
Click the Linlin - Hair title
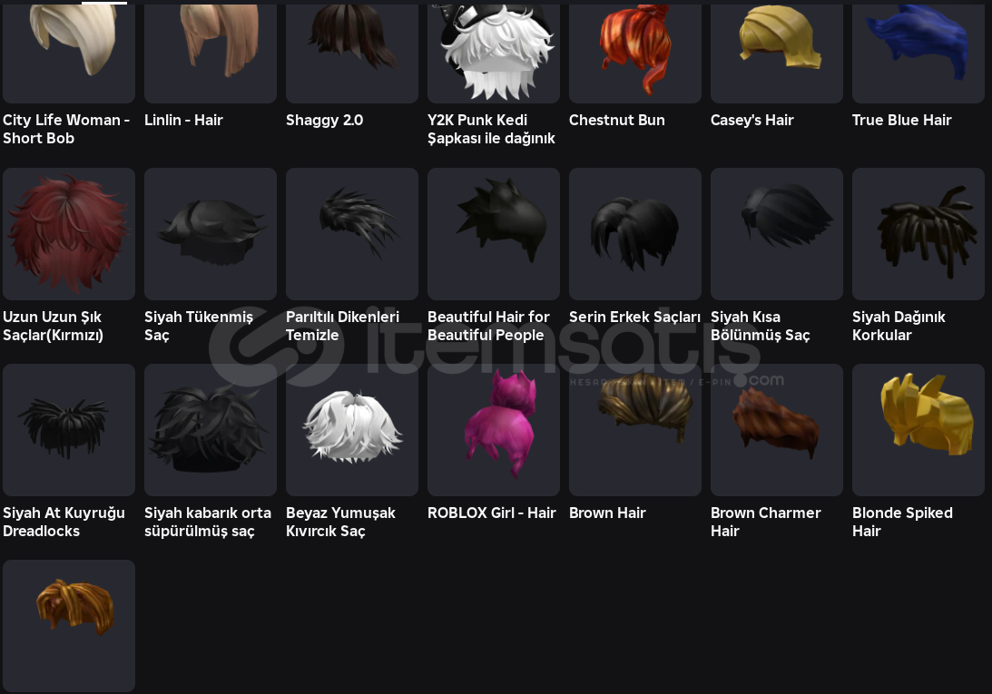tap(183, 120)
